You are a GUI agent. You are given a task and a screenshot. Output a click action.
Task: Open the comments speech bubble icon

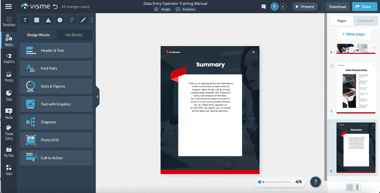point(263,7)
